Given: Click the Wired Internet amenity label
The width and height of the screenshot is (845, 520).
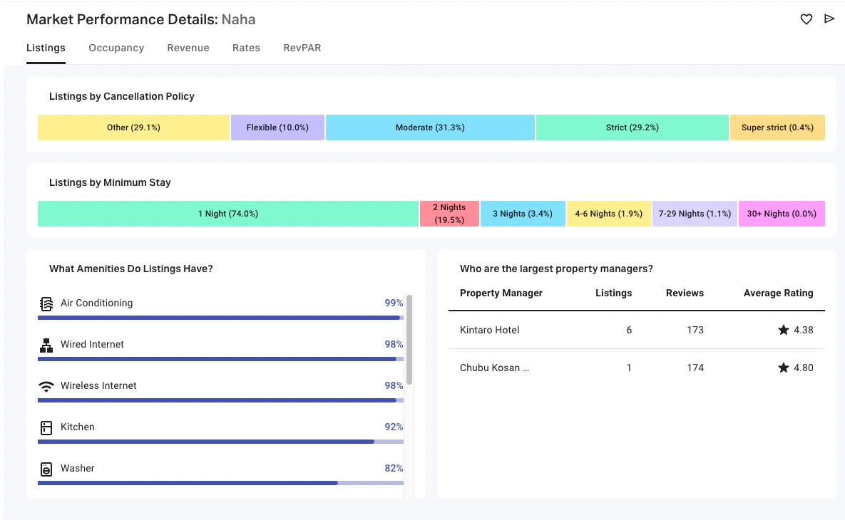Looking at the screenshot, I should [x=92, y=345].
